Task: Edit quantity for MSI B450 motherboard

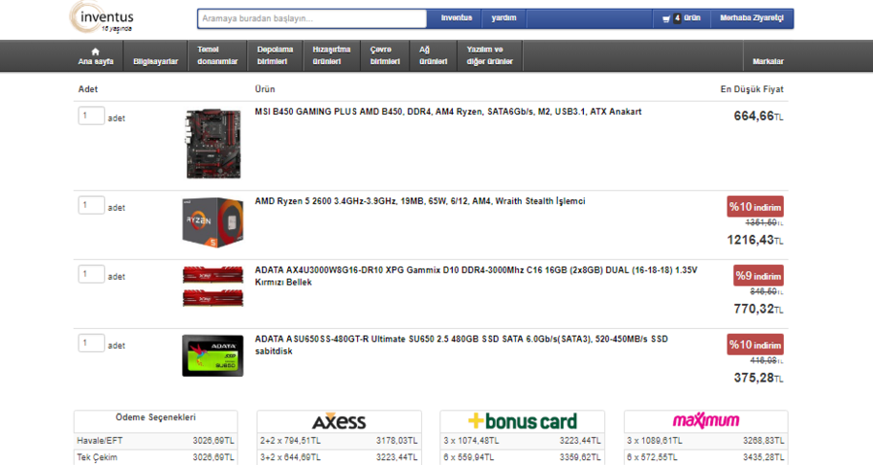Action: [91, 116]
